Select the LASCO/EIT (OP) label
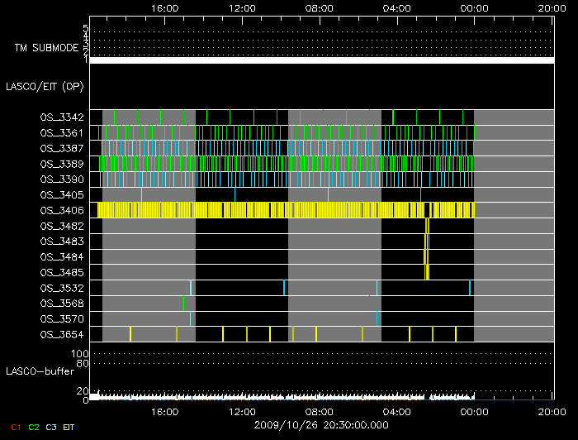The width and height of the screenshot is (578, 440). click(47, 86)
